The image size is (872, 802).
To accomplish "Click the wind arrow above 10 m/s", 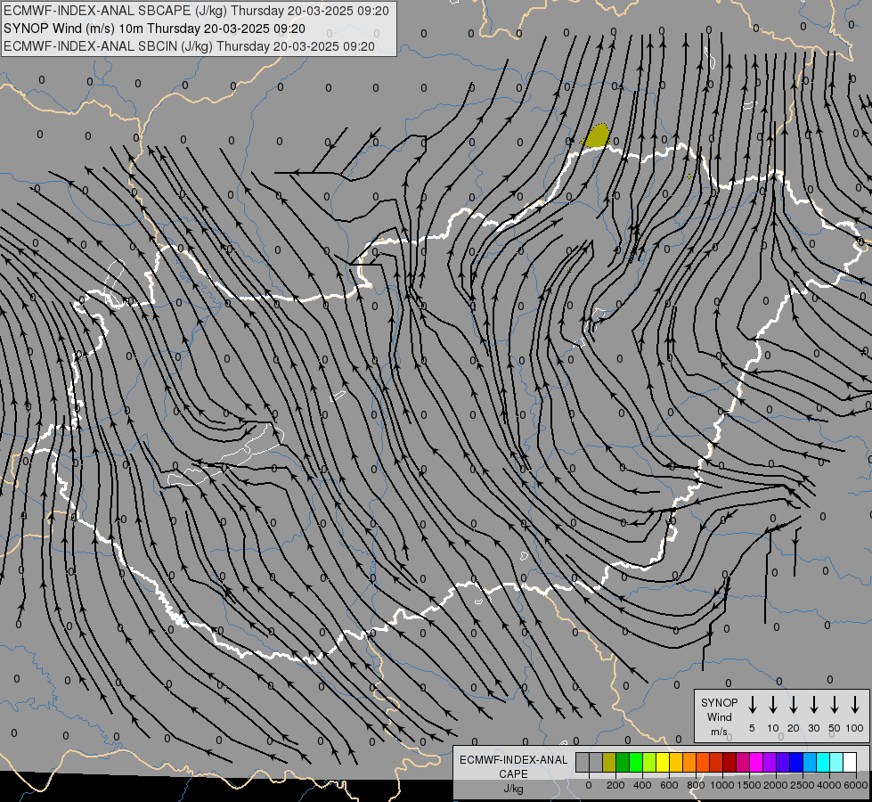I will (x=772, y=705).
